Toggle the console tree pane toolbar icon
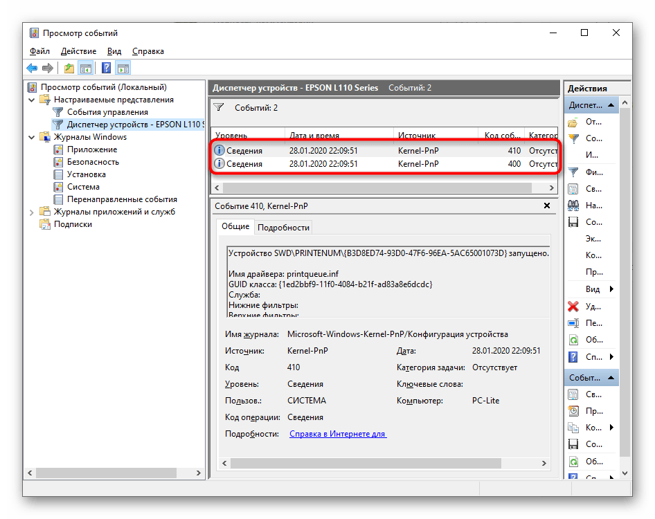The image size is (655, 519). 86,68
